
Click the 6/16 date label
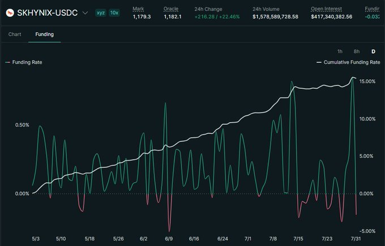point(194,239)
